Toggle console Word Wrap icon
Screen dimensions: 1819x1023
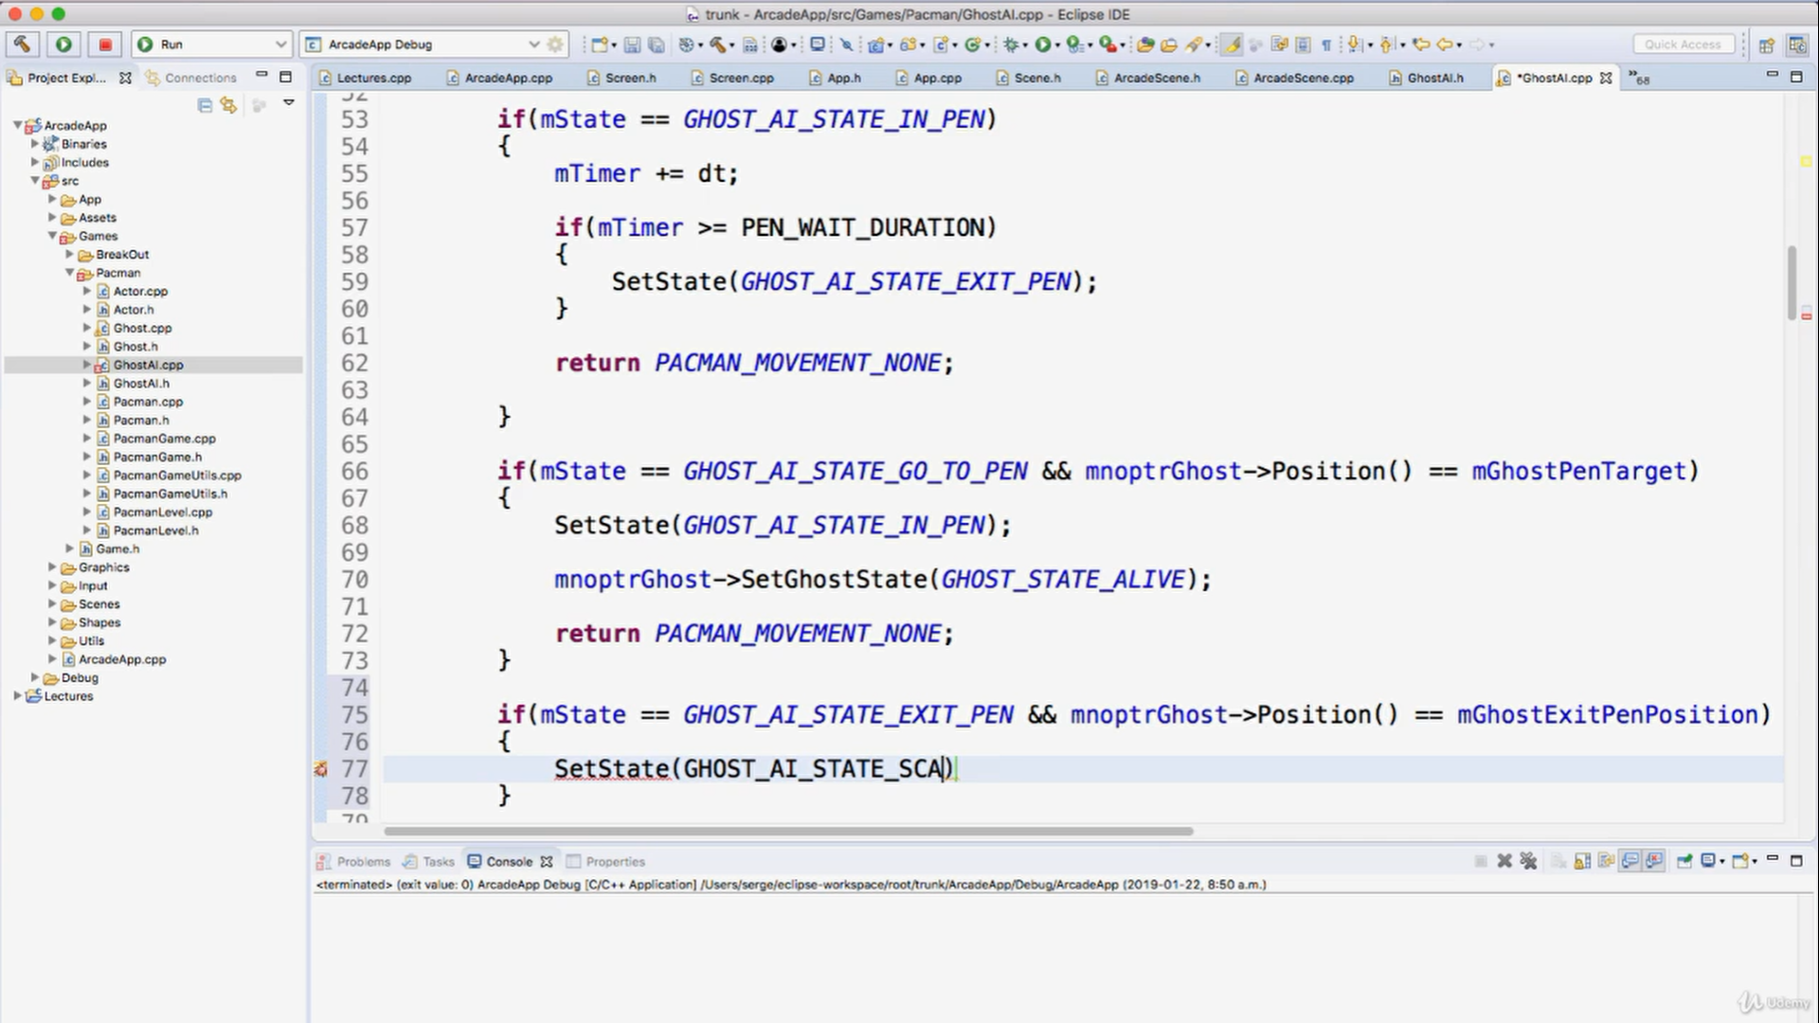click(x=1606, y=861)
